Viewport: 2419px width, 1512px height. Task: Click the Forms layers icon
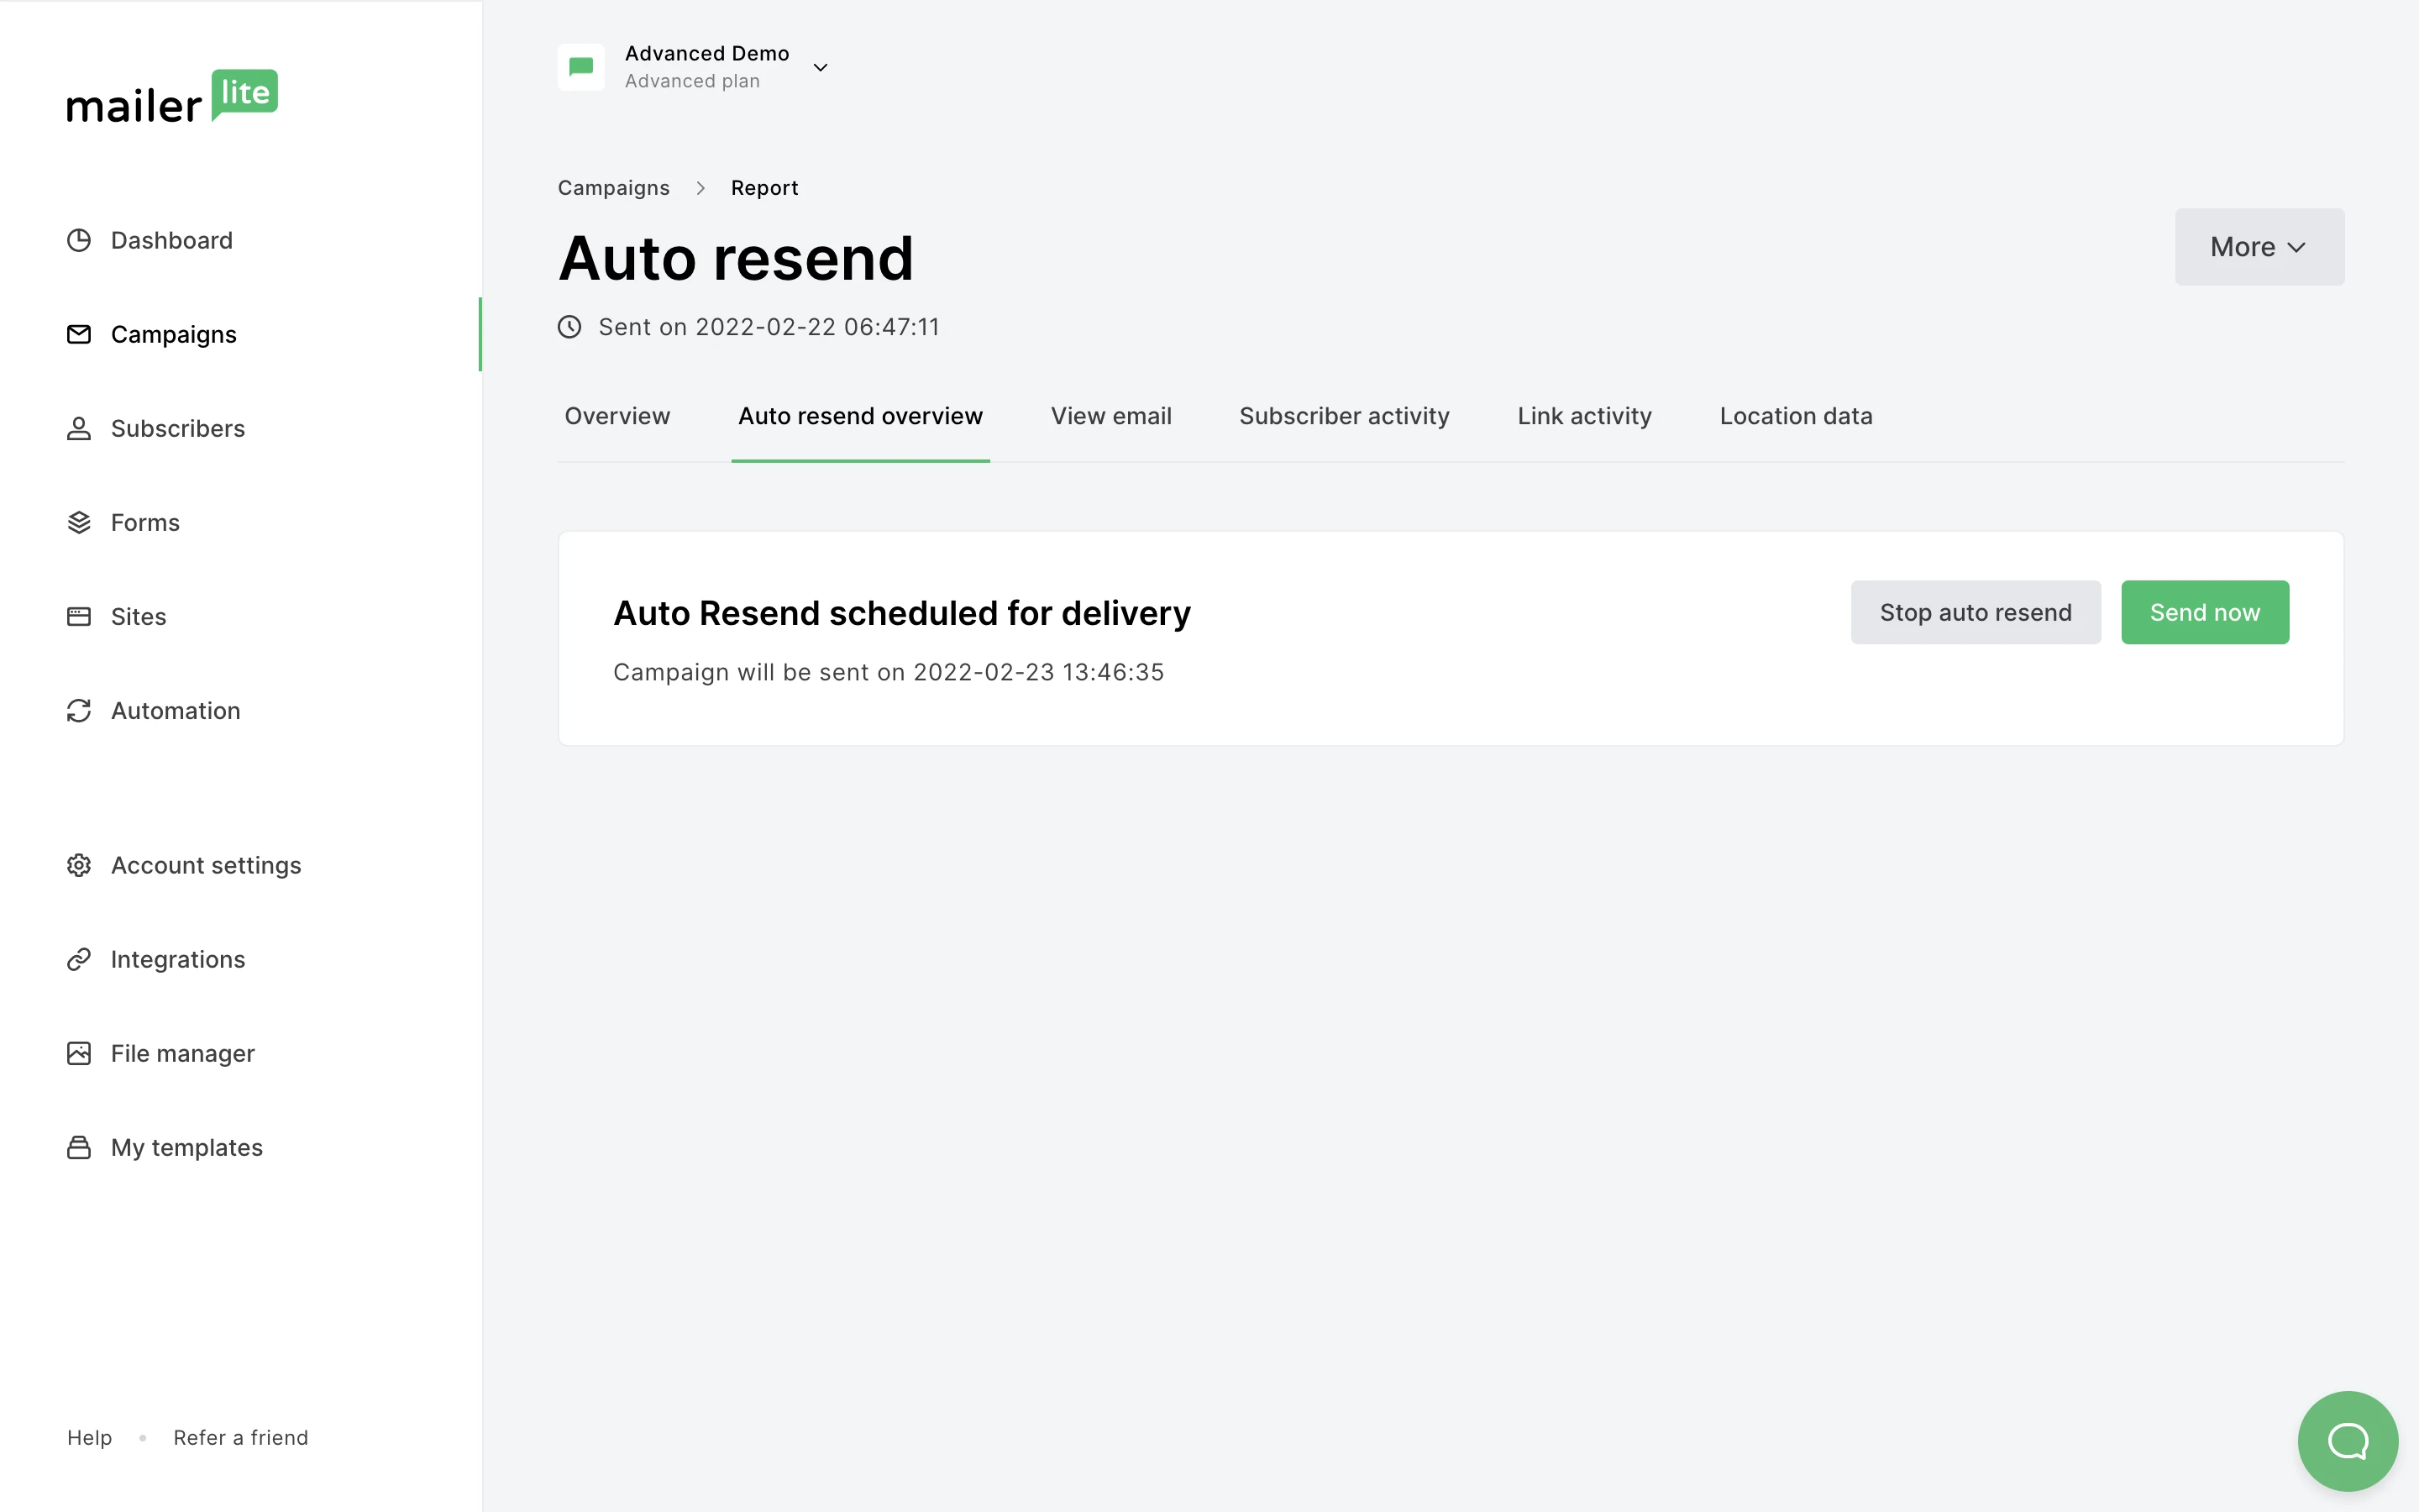[79, 522]
